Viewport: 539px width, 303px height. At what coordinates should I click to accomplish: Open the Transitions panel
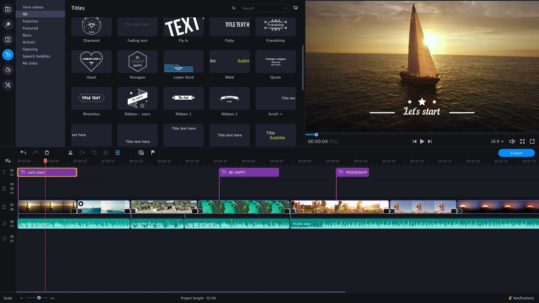point(8,39)
